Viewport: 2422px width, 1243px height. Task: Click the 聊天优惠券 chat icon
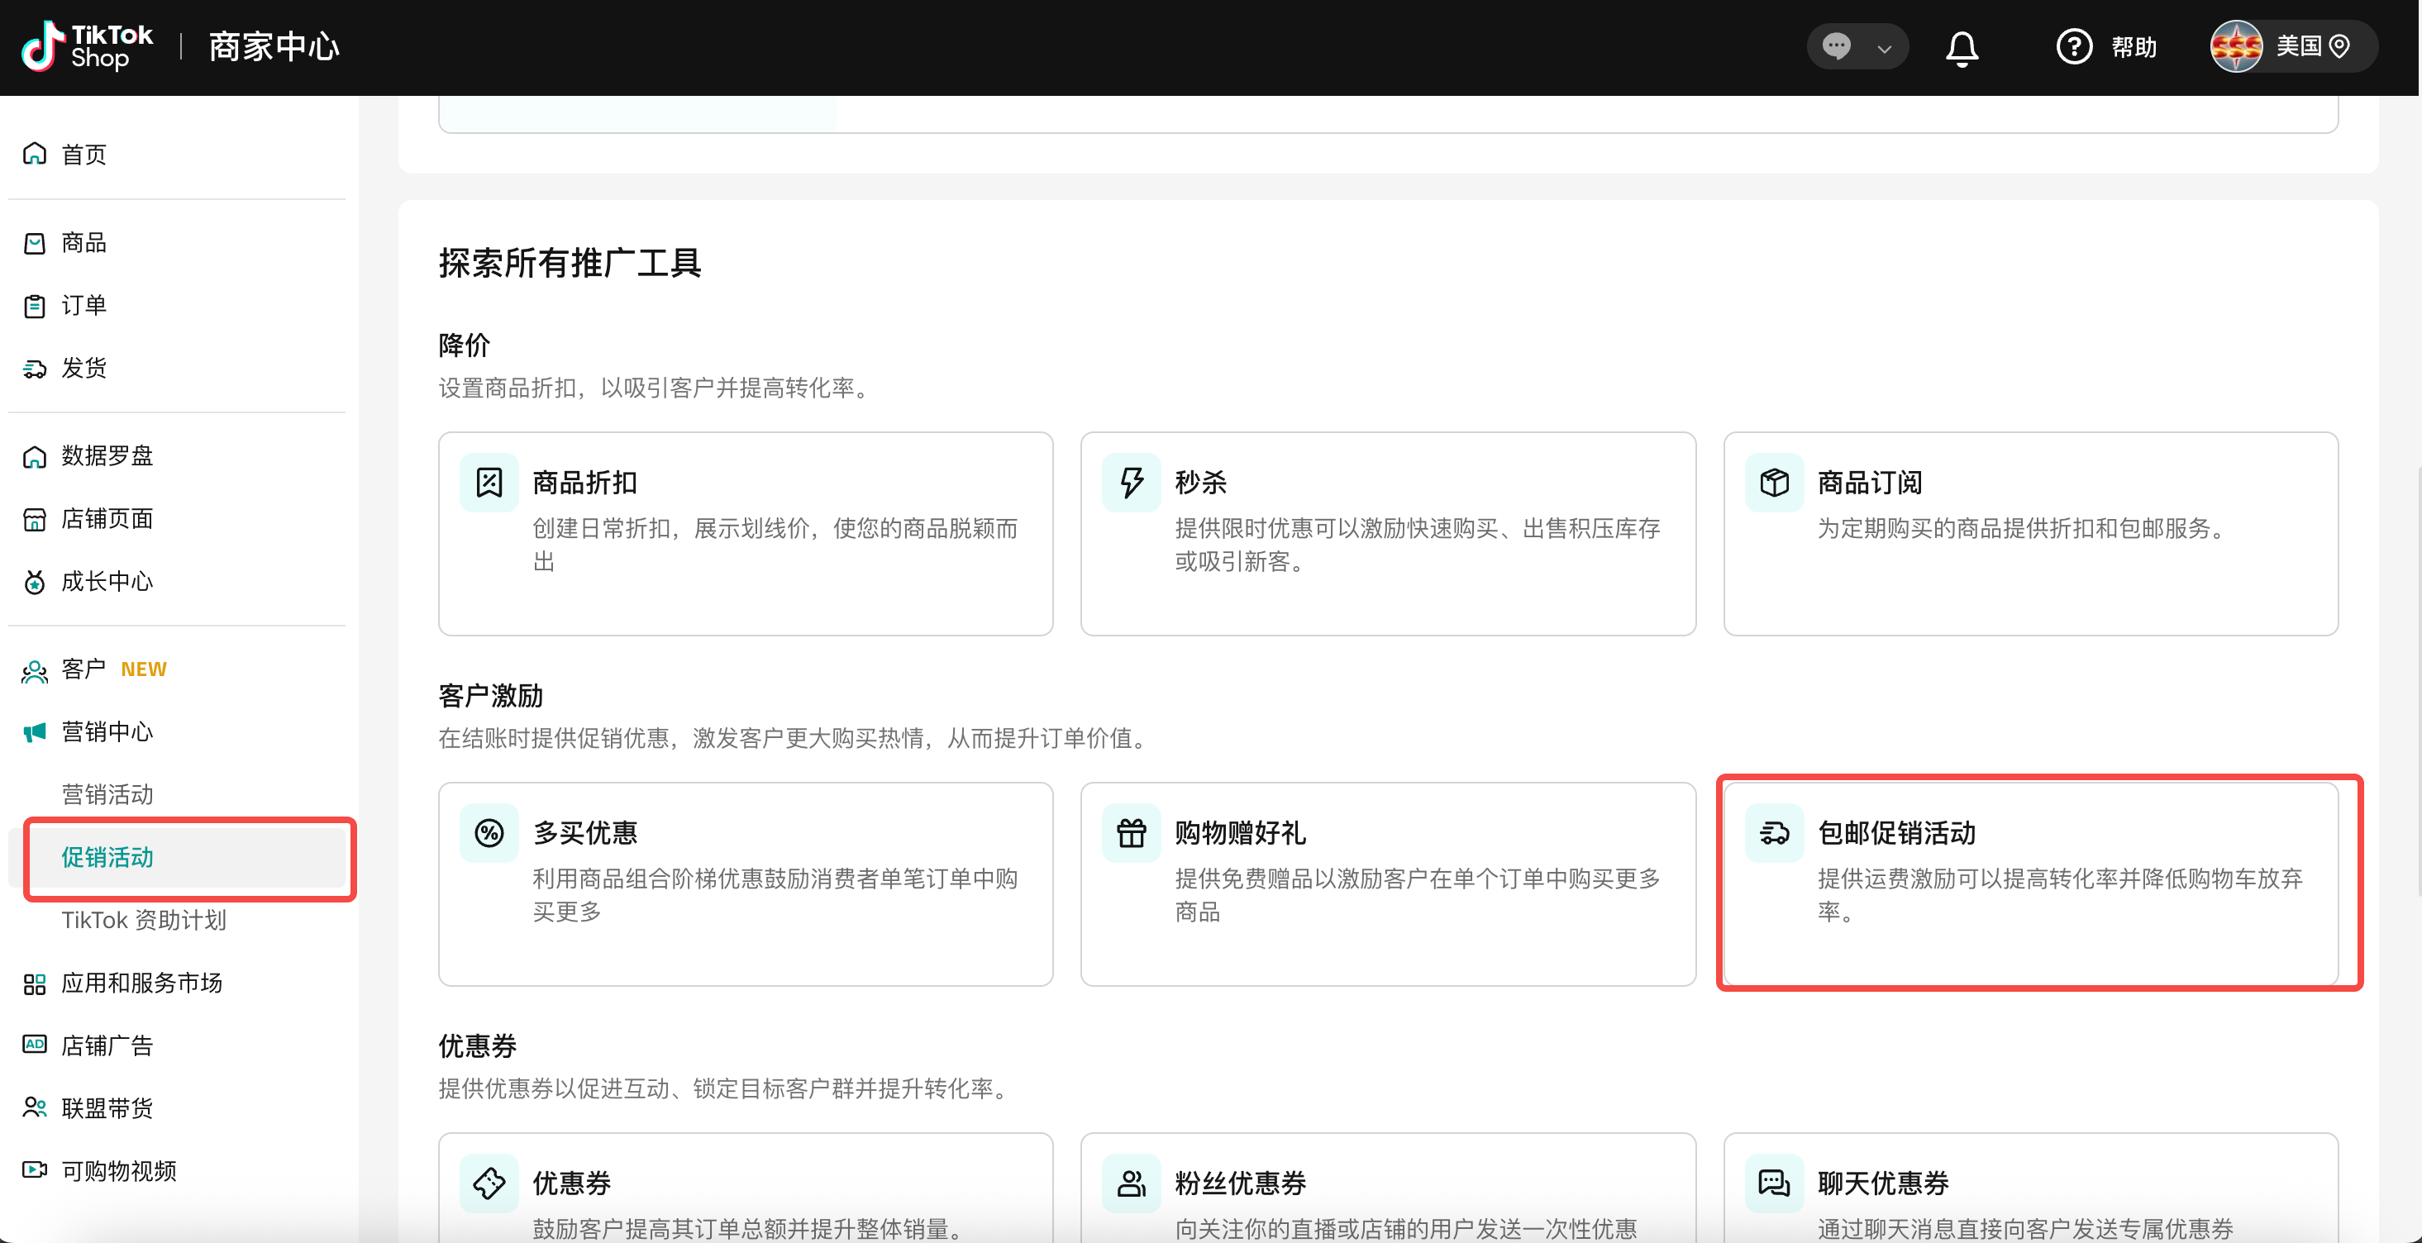pos(1773,1183)
